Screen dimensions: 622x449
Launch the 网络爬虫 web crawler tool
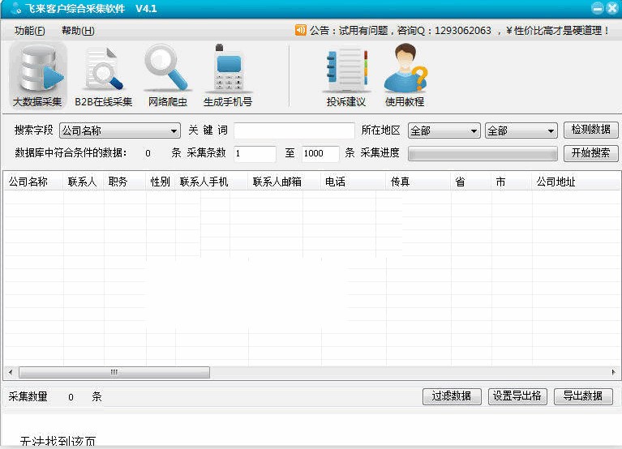tap(167, 75)
